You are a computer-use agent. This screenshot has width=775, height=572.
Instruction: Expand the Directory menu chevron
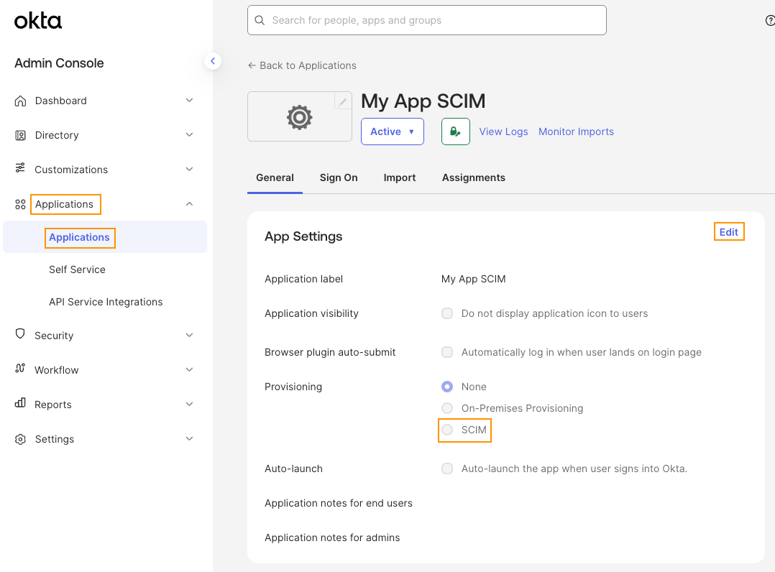[189, 135]
